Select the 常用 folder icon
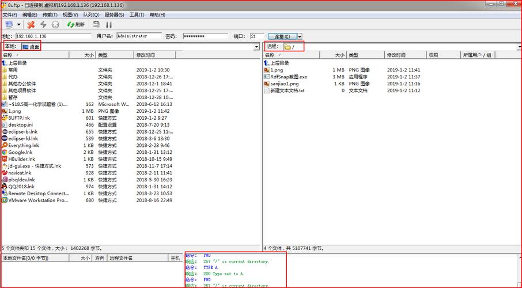The height and width of the screenshot is (288, 522). (x=5, y=70)
